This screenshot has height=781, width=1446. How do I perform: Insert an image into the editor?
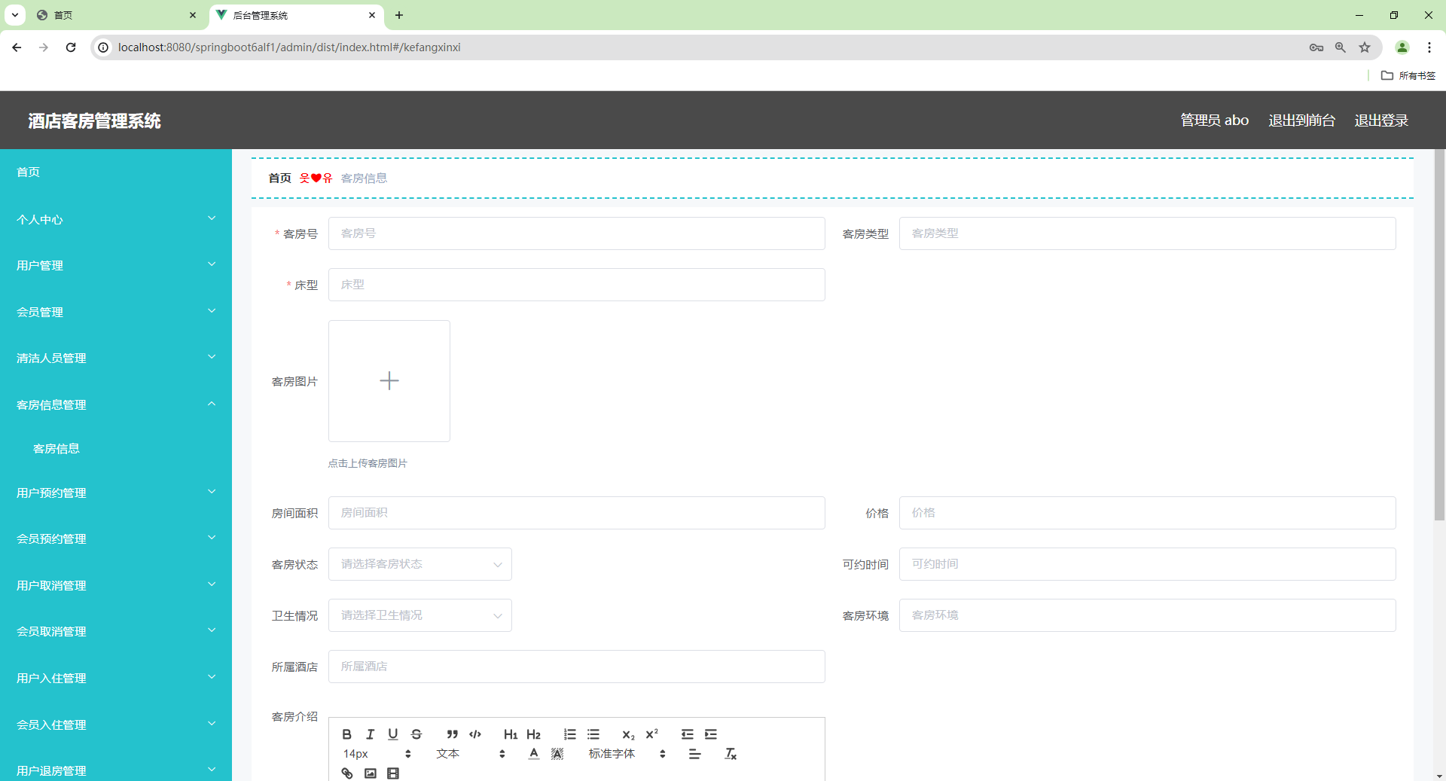[x=370, y=773]
